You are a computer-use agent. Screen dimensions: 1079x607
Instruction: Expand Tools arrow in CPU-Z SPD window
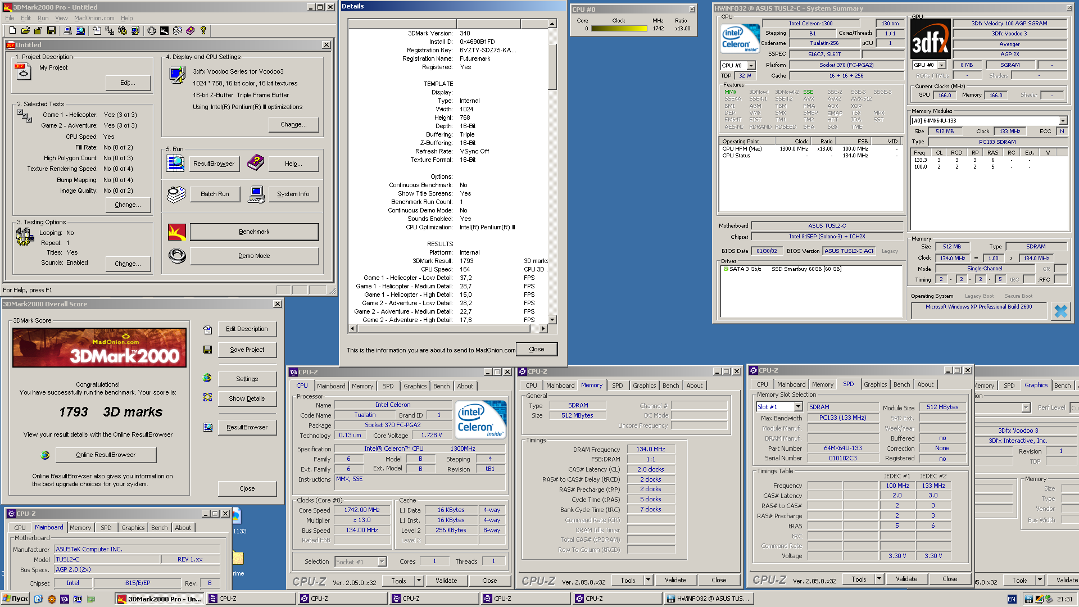[x=879, y=579]
